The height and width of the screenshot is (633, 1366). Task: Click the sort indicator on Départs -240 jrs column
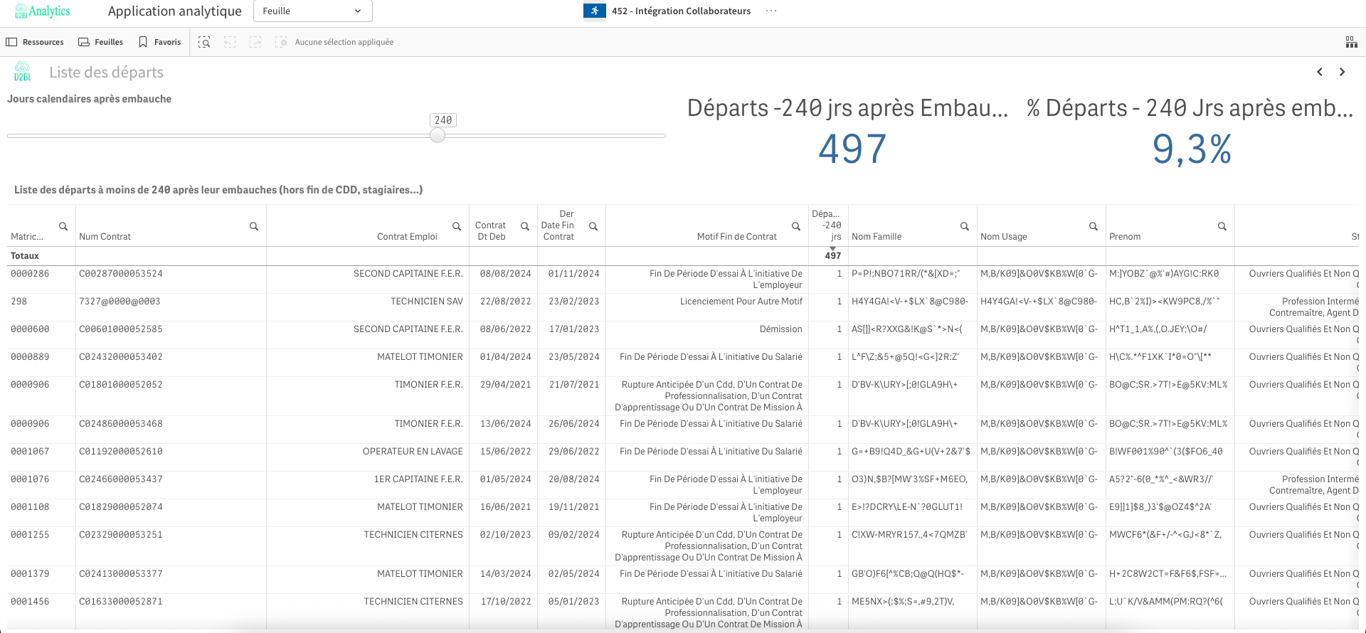tap(832, 248)
